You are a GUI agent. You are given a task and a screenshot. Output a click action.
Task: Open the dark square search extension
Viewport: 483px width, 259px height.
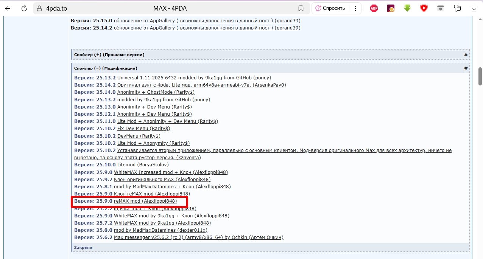point(391,8)
